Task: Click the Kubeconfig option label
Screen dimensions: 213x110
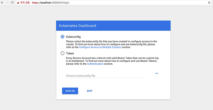Action: pyautogui.click(x=73, y=37)
